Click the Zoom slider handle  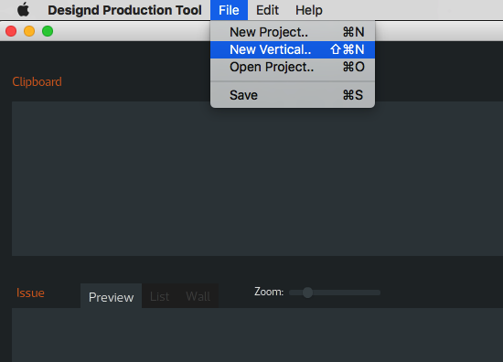click(307, 293)
